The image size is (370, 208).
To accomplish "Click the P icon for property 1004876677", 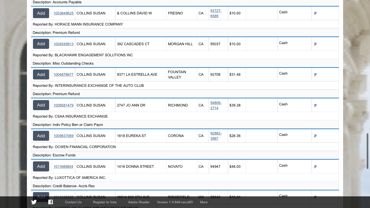I will coord(315,75).
